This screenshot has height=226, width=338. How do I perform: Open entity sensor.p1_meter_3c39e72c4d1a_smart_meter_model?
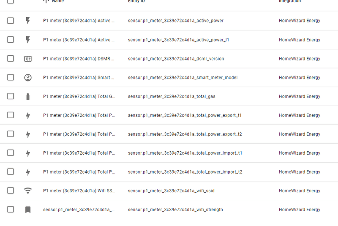(183, 78)
